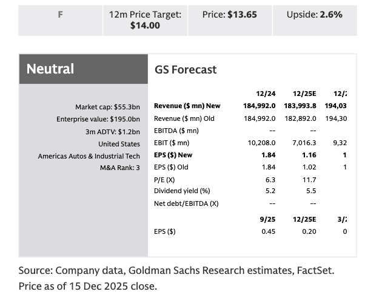Viewport: 365px width, 297px height.
Task: Click Americas Autos & Industrial Tech label
Action: 89,156
